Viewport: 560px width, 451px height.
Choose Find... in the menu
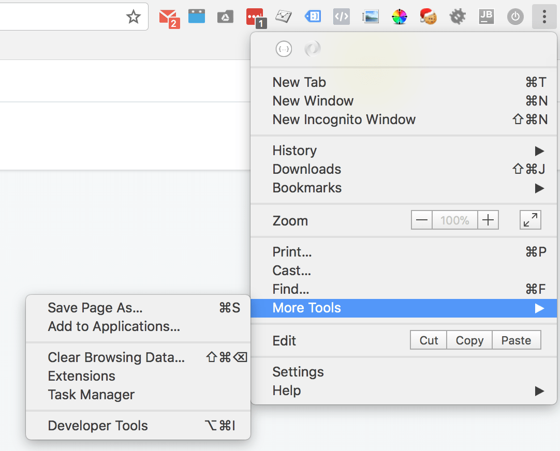404,289
